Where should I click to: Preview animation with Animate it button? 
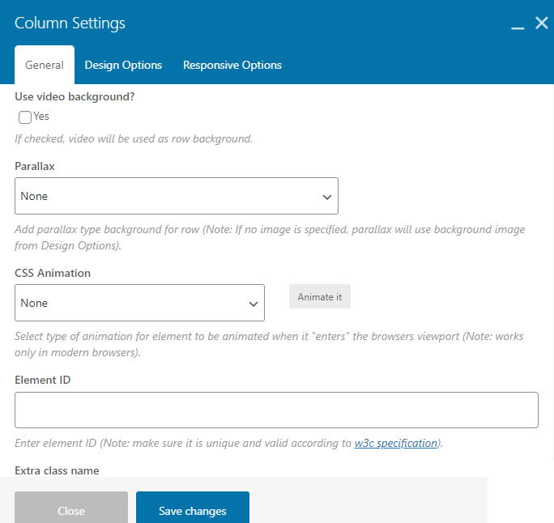(320, 296)
